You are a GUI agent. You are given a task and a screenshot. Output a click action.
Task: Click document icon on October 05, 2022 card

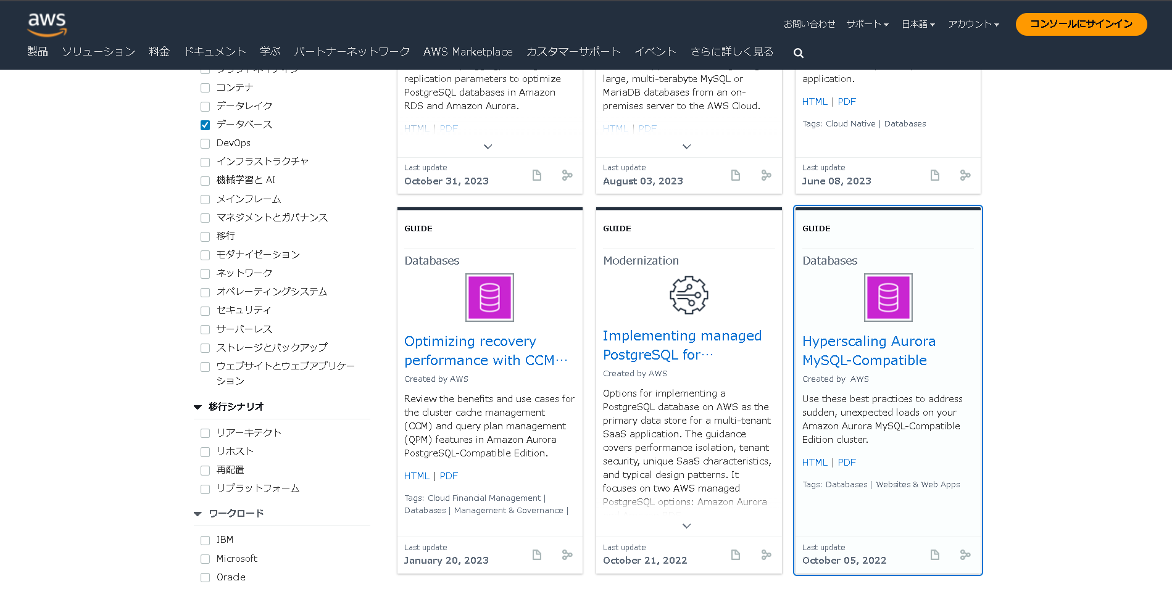pos(935,555)
